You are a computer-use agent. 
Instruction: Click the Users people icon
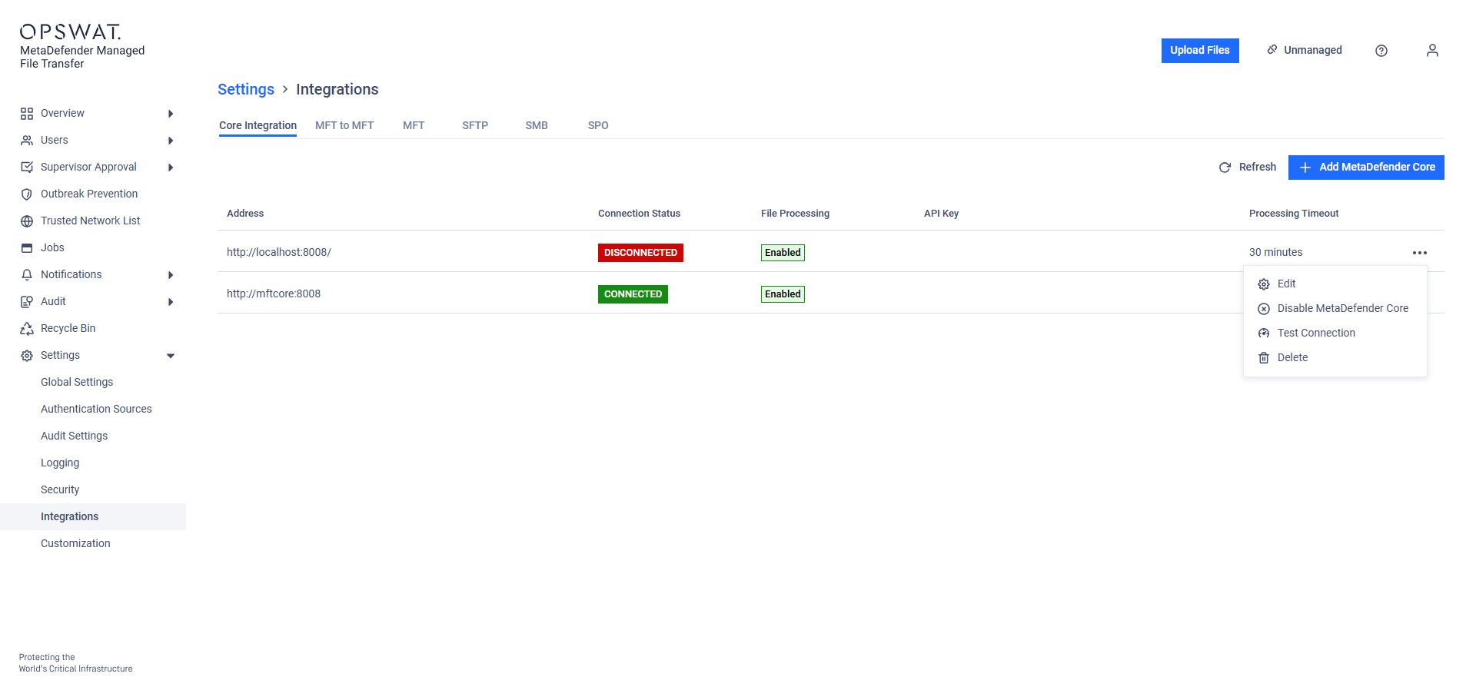[x=27, y=141]
